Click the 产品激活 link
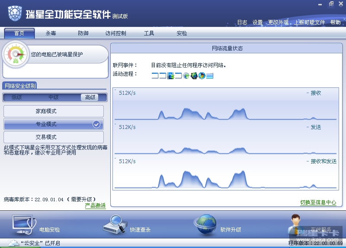Image resolution: width=346 pixels, height=248 pixels. click(95, 206)
